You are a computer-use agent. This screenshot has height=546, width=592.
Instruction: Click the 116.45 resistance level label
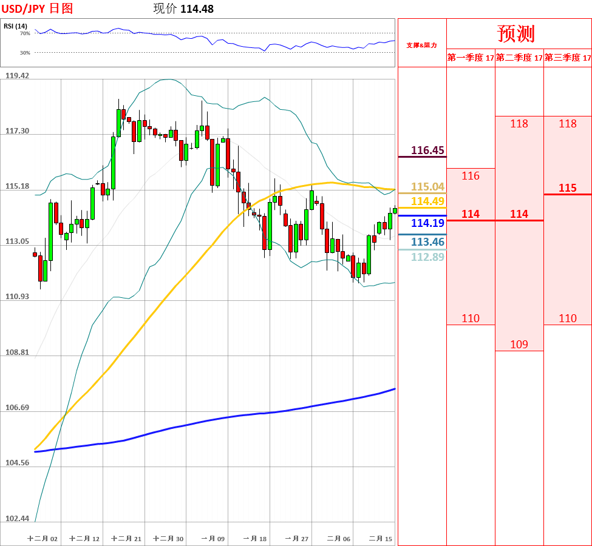[x=427, y=150]
